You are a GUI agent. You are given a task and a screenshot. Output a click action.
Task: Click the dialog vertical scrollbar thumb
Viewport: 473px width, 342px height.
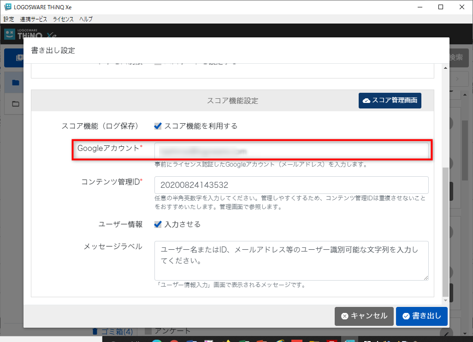click(445, 232)
